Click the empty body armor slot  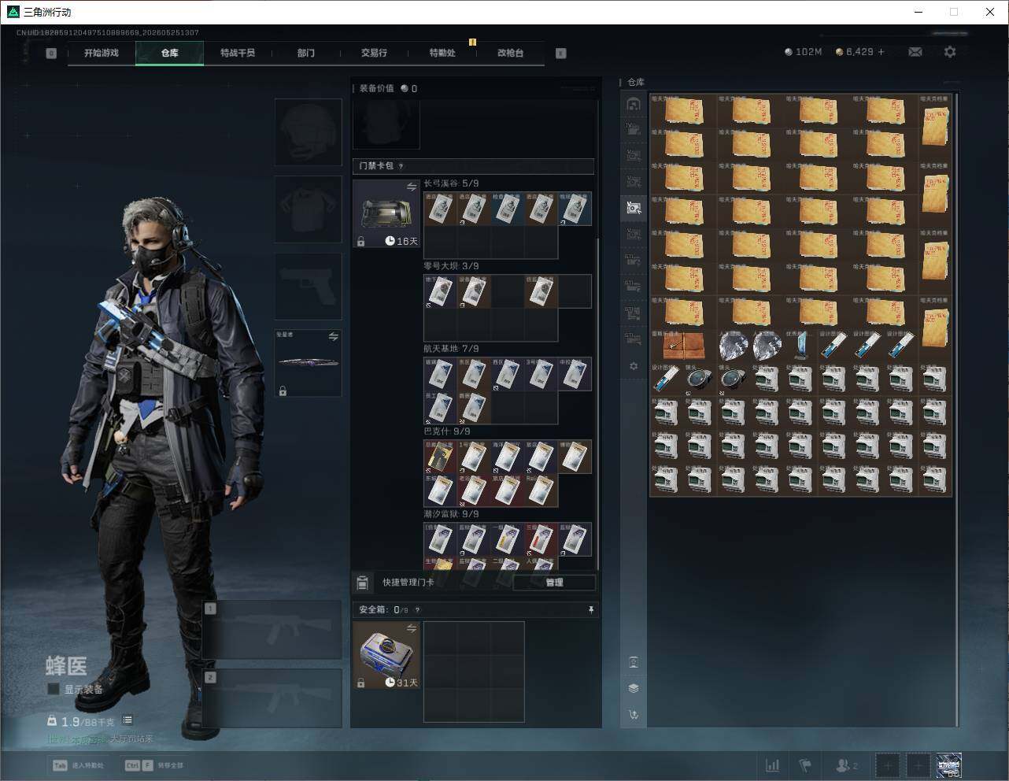[x=309, y=209]
